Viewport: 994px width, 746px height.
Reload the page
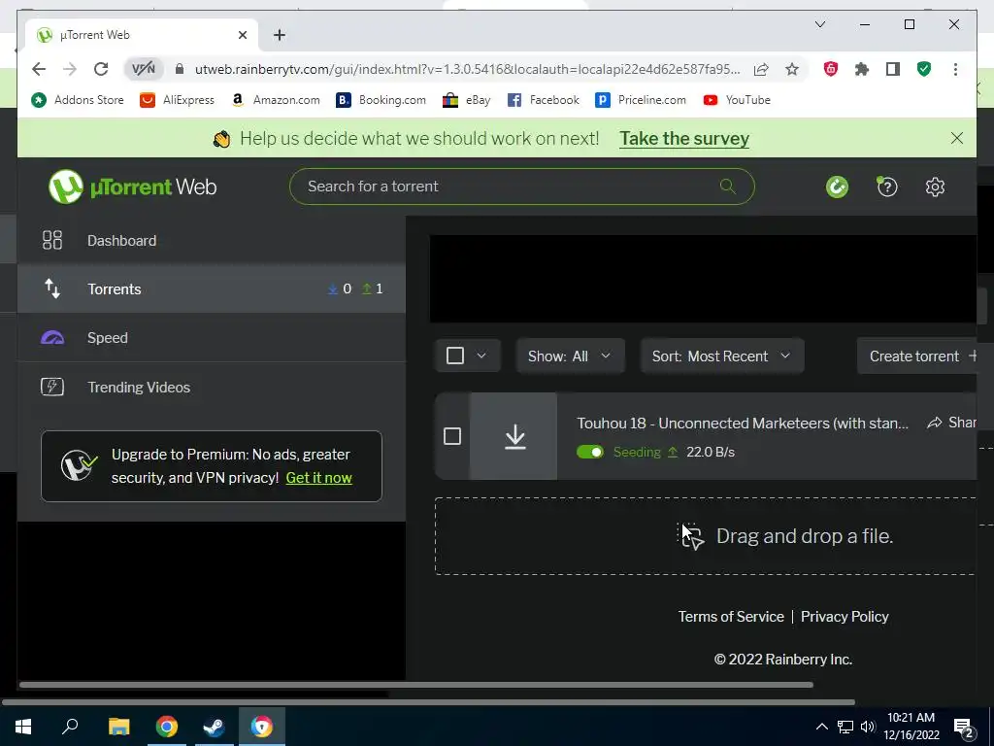click(x=101, y=69)
